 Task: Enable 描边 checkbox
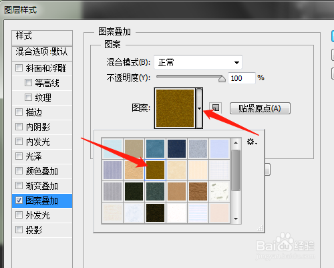pos(19,112)
